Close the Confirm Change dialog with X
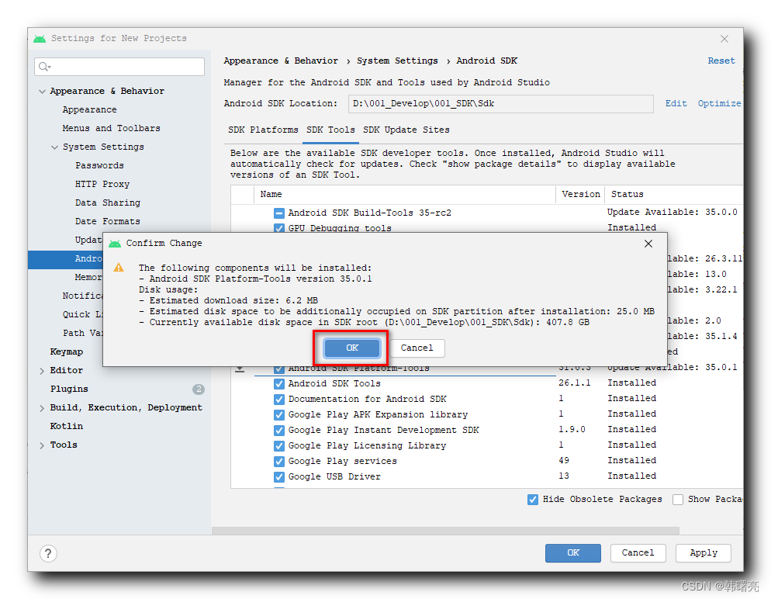Screen dimensions: 771x599 648,244
